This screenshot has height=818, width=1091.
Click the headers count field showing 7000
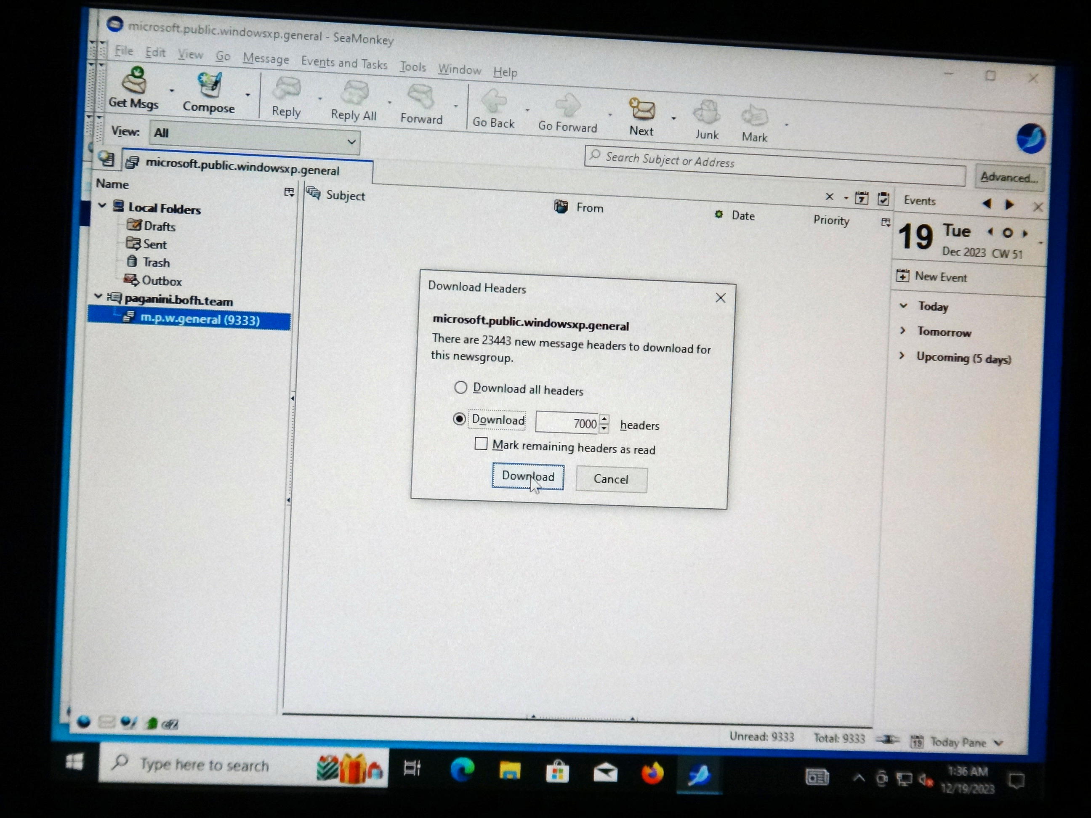567,422
